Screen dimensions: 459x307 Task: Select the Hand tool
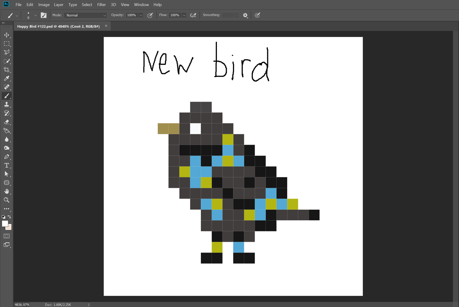[x=7, y=191]
